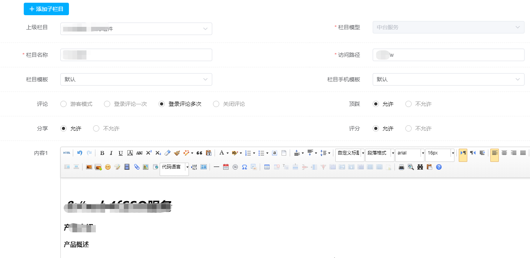This screenshot has width=530, height=258.
Task: Clear formatting with the eraser icon
Action: point(167,153)
